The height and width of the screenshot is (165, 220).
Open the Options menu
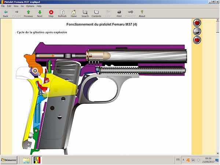click(x=30, y=6)
